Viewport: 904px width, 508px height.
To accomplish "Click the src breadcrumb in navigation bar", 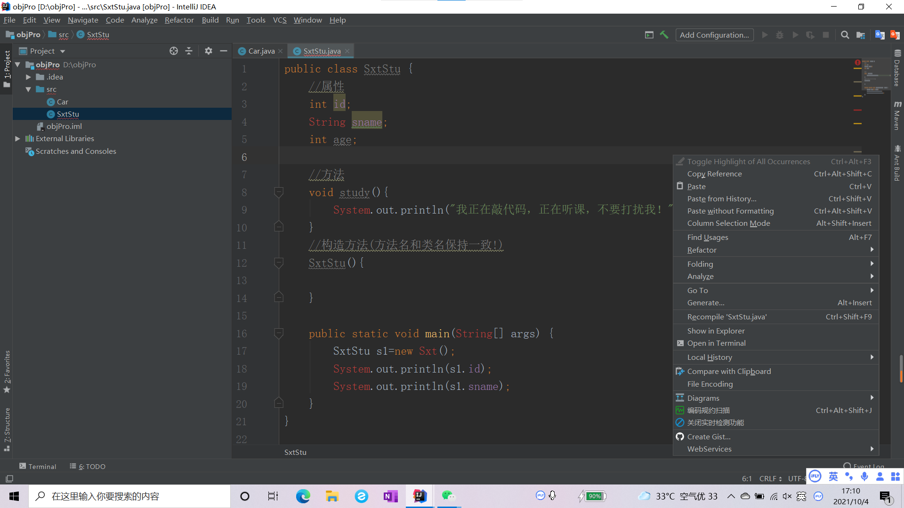I will click(x=59, y=35).
